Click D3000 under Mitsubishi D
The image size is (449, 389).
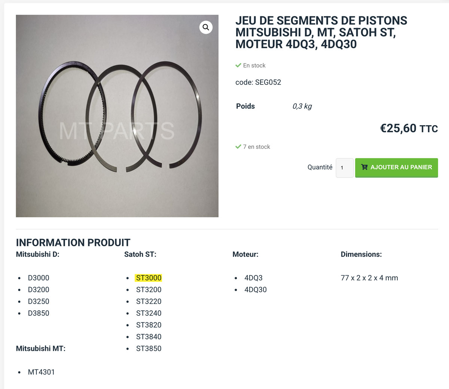[39, 278]
